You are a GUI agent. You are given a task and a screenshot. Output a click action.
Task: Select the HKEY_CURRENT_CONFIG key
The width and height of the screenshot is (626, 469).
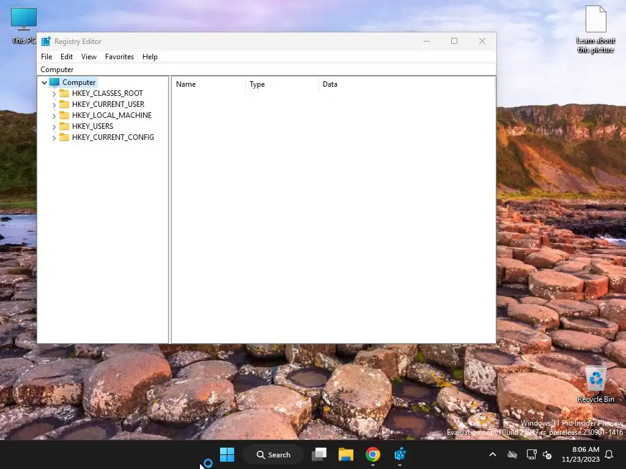pyautogui.click(x=113, y=137)
